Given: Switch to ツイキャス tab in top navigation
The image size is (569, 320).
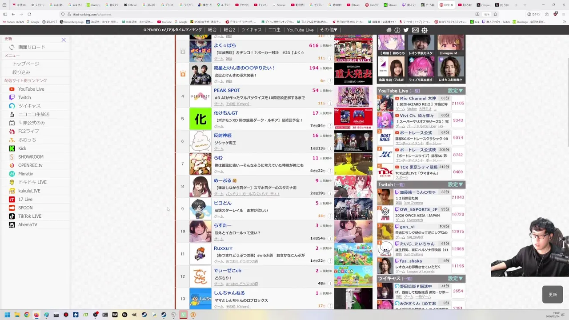Looking at the screenshot, I should tap(252, 30).
